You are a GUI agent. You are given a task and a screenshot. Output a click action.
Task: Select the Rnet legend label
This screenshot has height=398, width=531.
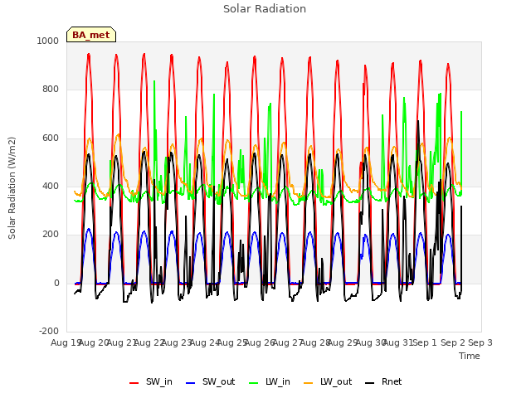tap(392, 381)
